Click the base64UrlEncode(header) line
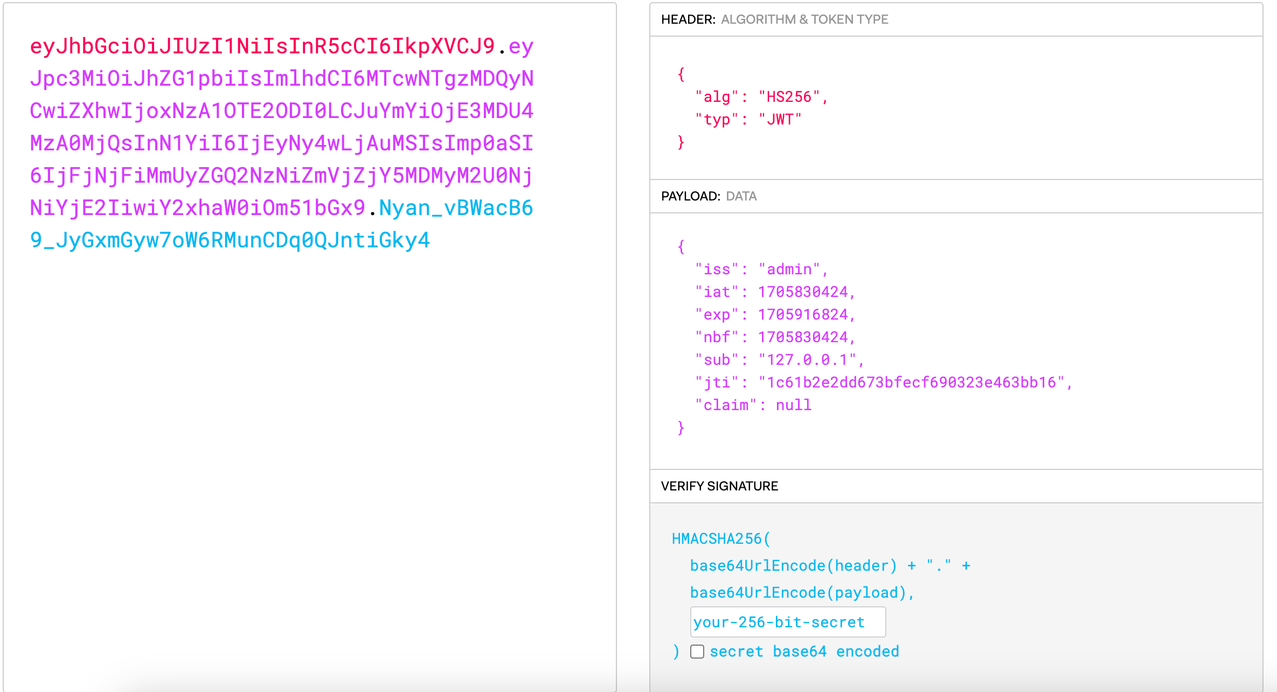 click(793, 566)
